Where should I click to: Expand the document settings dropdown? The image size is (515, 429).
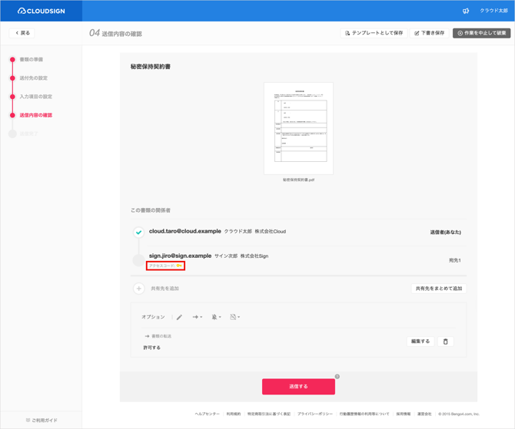coord(234,317)
